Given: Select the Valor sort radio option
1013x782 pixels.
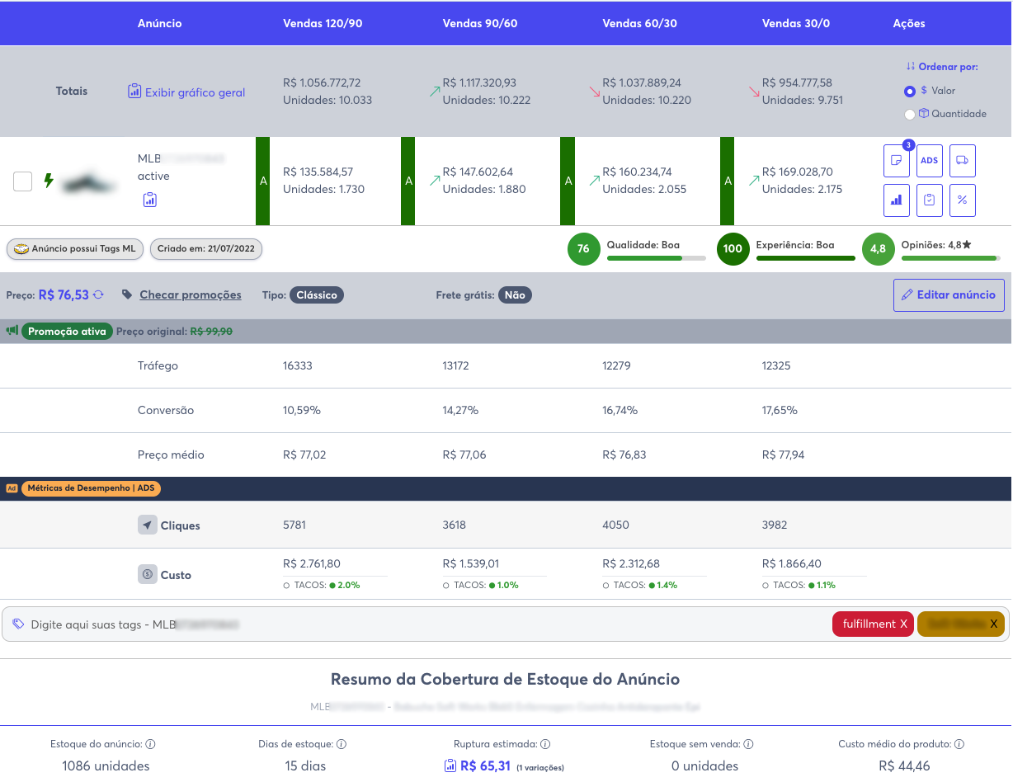Looking at the screenshot, I should tap(910, 91).
